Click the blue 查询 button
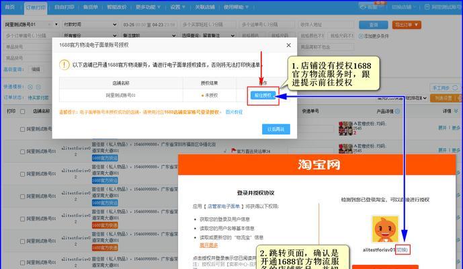Image resolution: width=463 pixels, height=269 pixels. (374, 25)
